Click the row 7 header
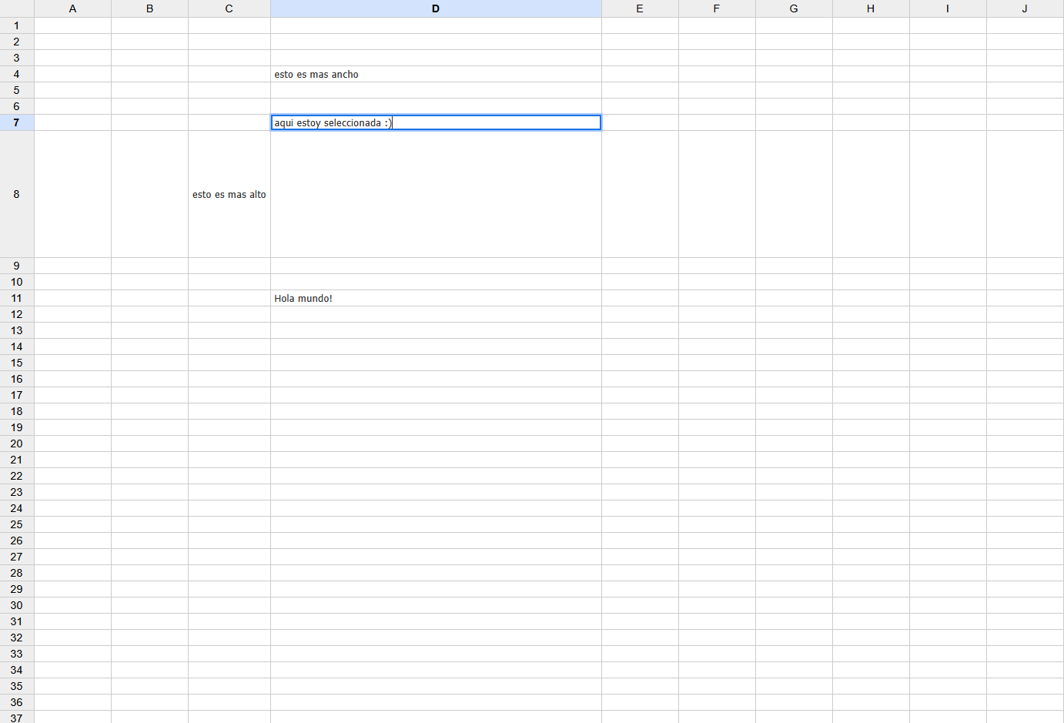Image resolution: width=1064 pixels, height=723 pixels. coord(15,122)
